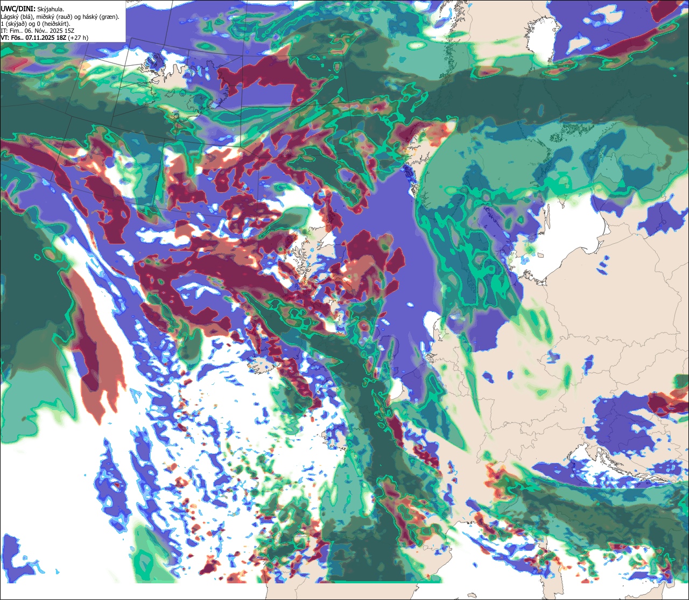Click '0 (heiðskírt).' in the legend
The image size is (689, 600).
click(x=53, y=24)
